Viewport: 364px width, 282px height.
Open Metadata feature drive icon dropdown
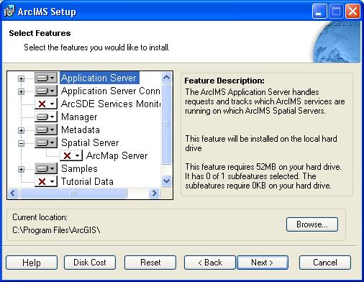(x=46, y=129)
